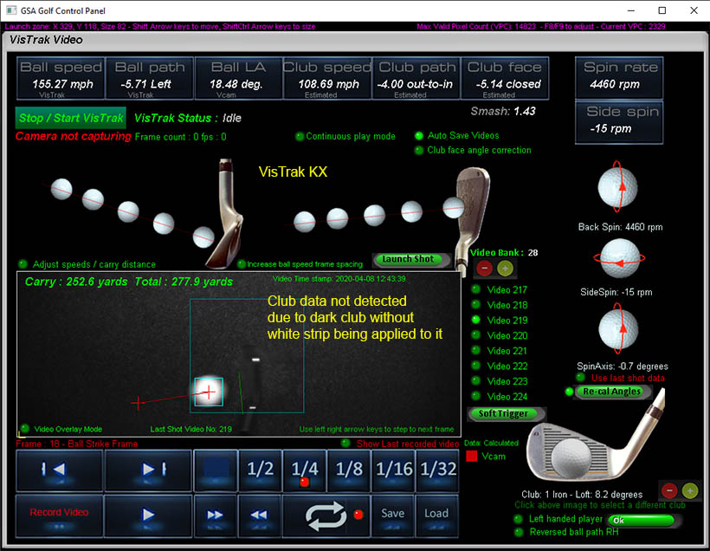Click the Side spin readout panel
Image resolution: width=710 pixels, height=551 pixels.
click(x=619, y=122)
